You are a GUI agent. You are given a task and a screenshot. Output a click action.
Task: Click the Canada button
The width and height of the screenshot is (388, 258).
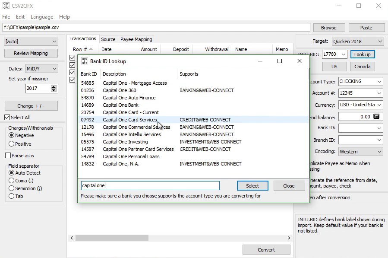362,67
